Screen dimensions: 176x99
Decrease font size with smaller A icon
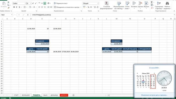(x=36, y=4)
